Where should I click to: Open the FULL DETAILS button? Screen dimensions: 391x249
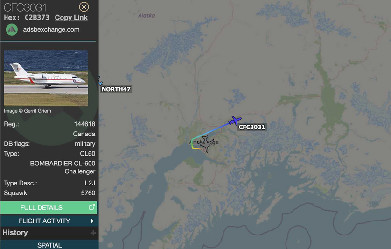[x=49, y=207]
